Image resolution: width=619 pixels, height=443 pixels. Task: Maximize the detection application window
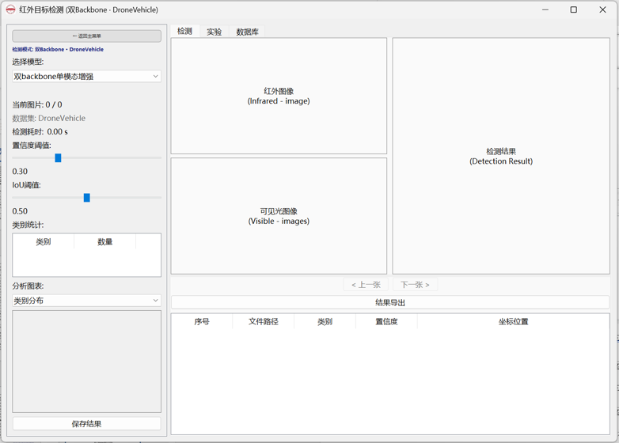pos(574,9)
